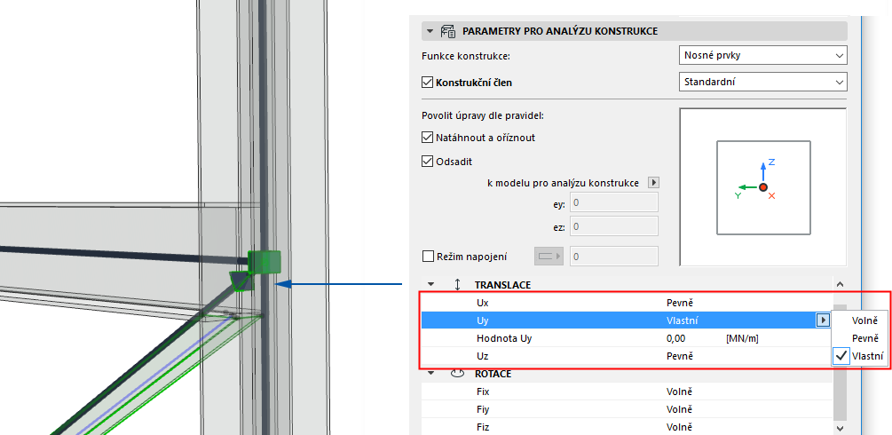Select the Ux row
Image resolution: width=892 pixels, height=435 pixels.
(x=626, y=303)
